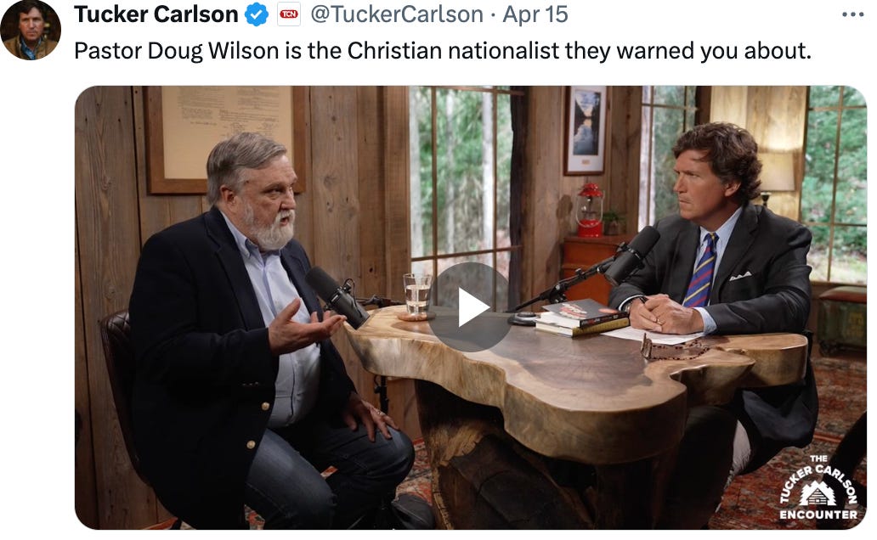The height and width of the screenshot is (540, 877).
Task: Open the @TuckerCarlson handle link
Action: pos(397,14)
